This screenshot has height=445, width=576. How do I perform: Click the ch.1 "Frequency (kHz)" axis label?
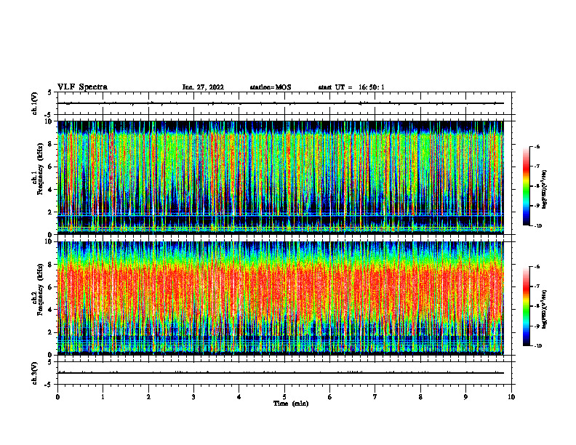[x=41, y=169]
